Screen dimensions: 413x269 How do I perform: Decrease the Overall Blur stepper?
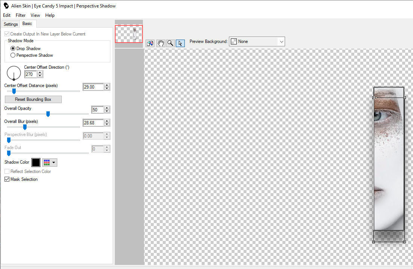point(107,124)
